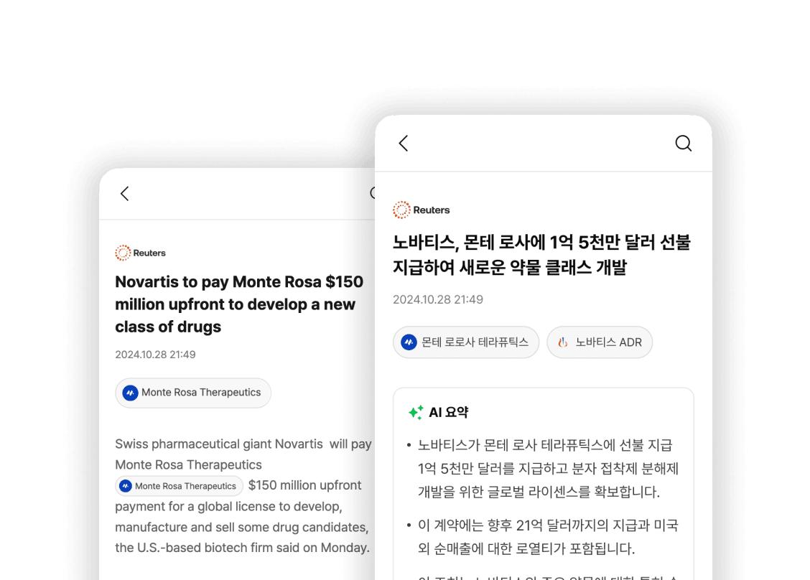Tap the back arrow on the Korean article
This screenshot has width=810, height=580.
[404, 144]
